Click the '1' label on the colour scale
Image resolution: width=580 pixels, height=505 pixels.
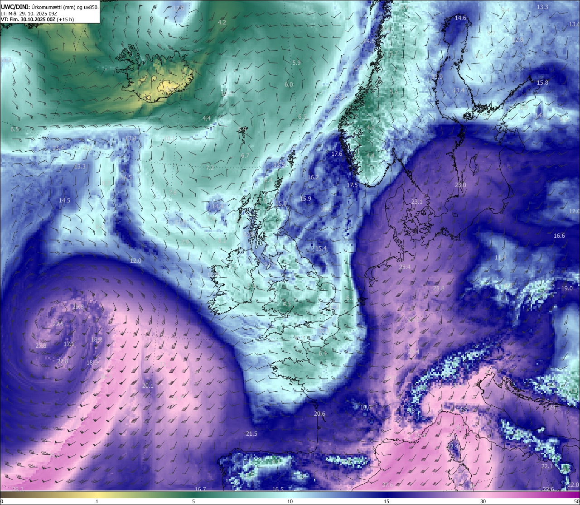97,501
